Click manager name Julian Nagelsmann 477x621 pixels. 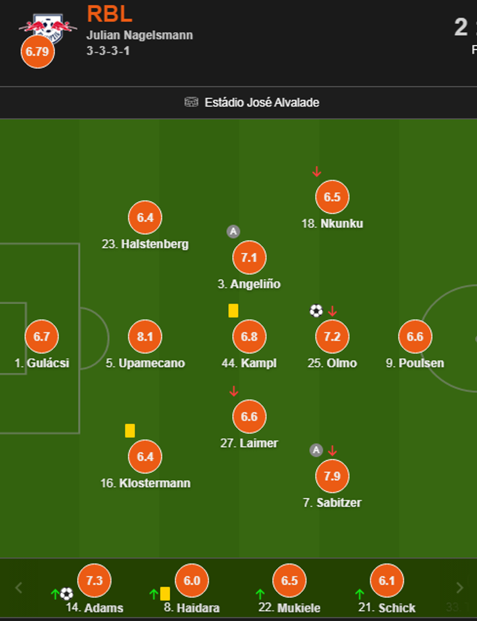[x=140, y=35]
